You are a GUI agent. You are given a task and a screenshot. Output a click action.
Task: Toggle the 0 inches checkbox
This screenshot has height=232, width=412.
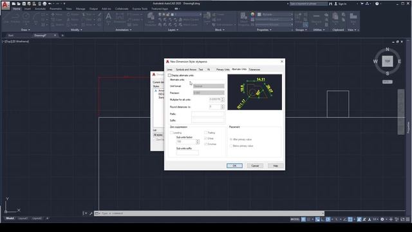[206, 144]
